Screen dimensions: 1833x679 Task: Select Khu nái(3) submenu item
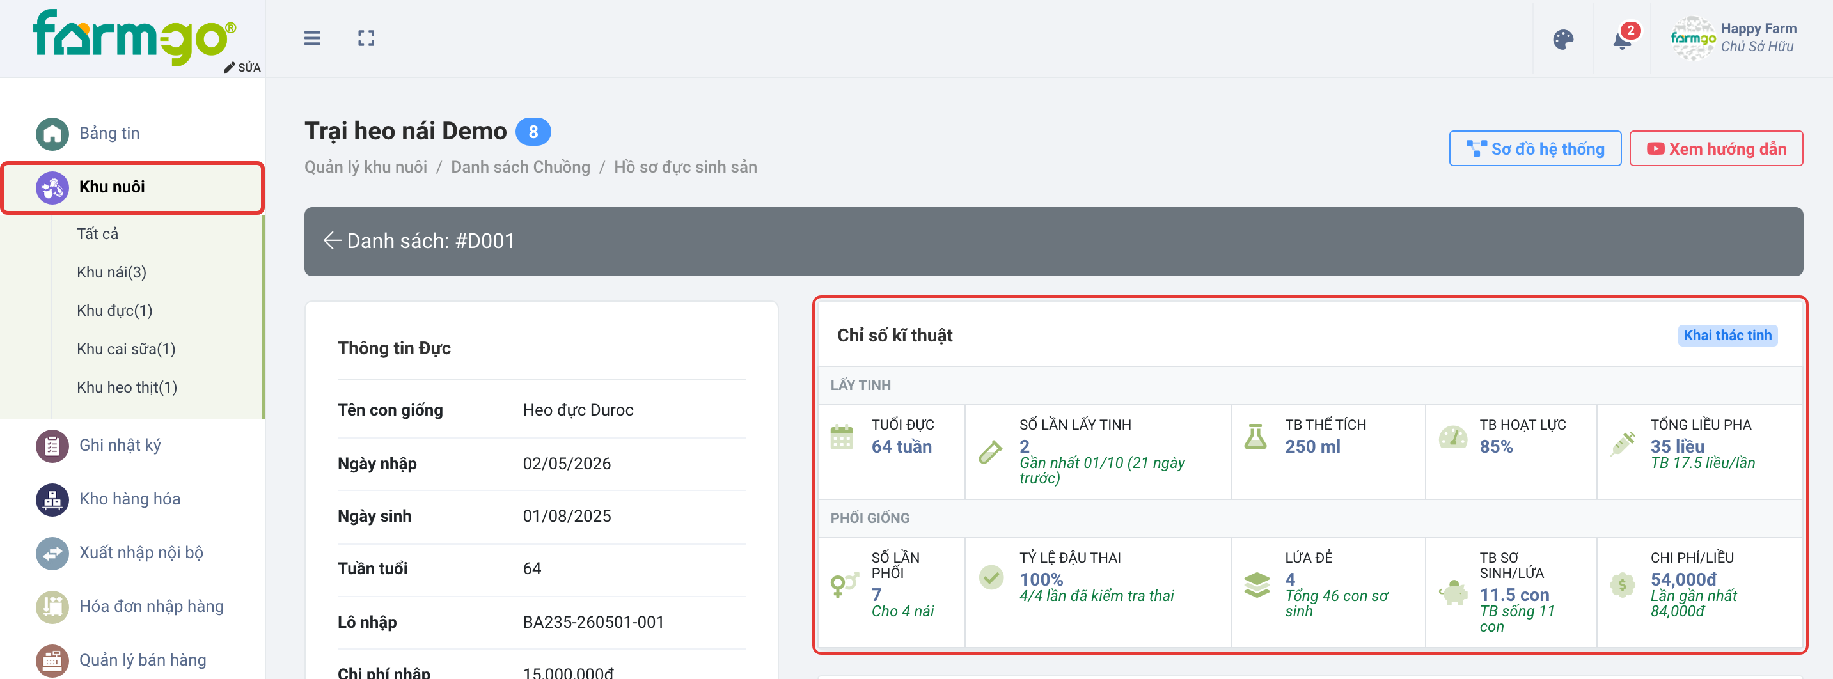(x=112, y=272)
